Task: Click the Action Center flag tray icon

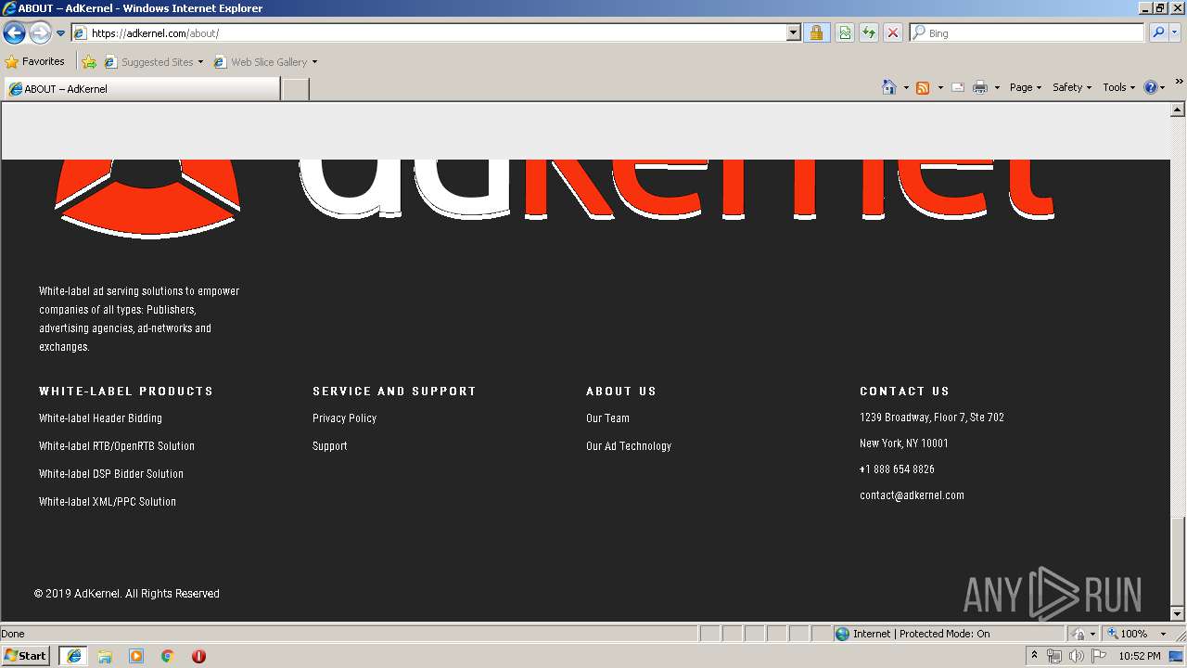Action: tap(1098, 656)
